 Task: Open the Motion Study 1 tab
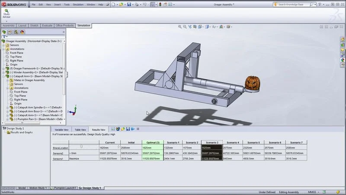click(x=39, y=188)
